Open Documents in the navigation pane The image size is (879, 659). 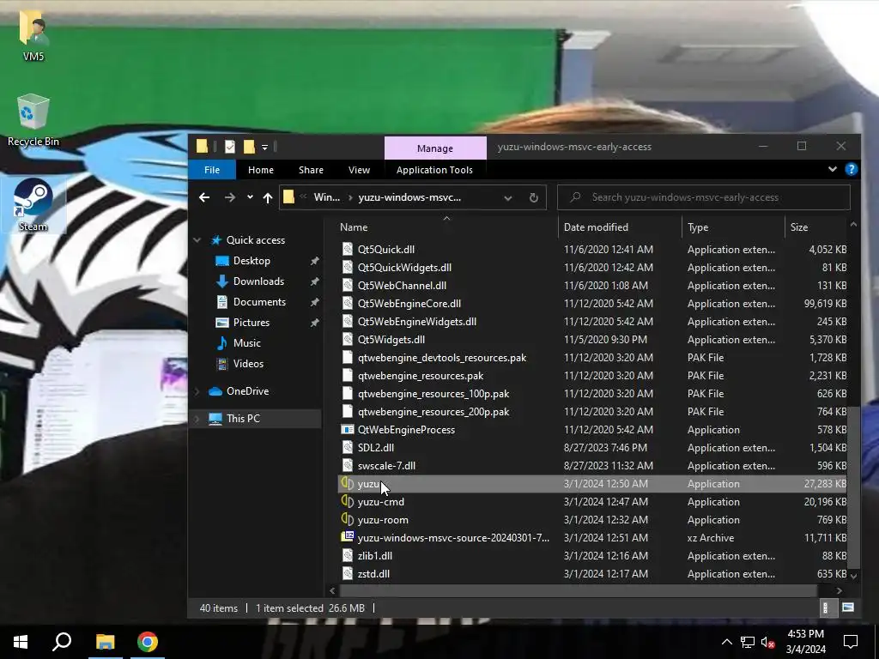[x=259, y=302]
